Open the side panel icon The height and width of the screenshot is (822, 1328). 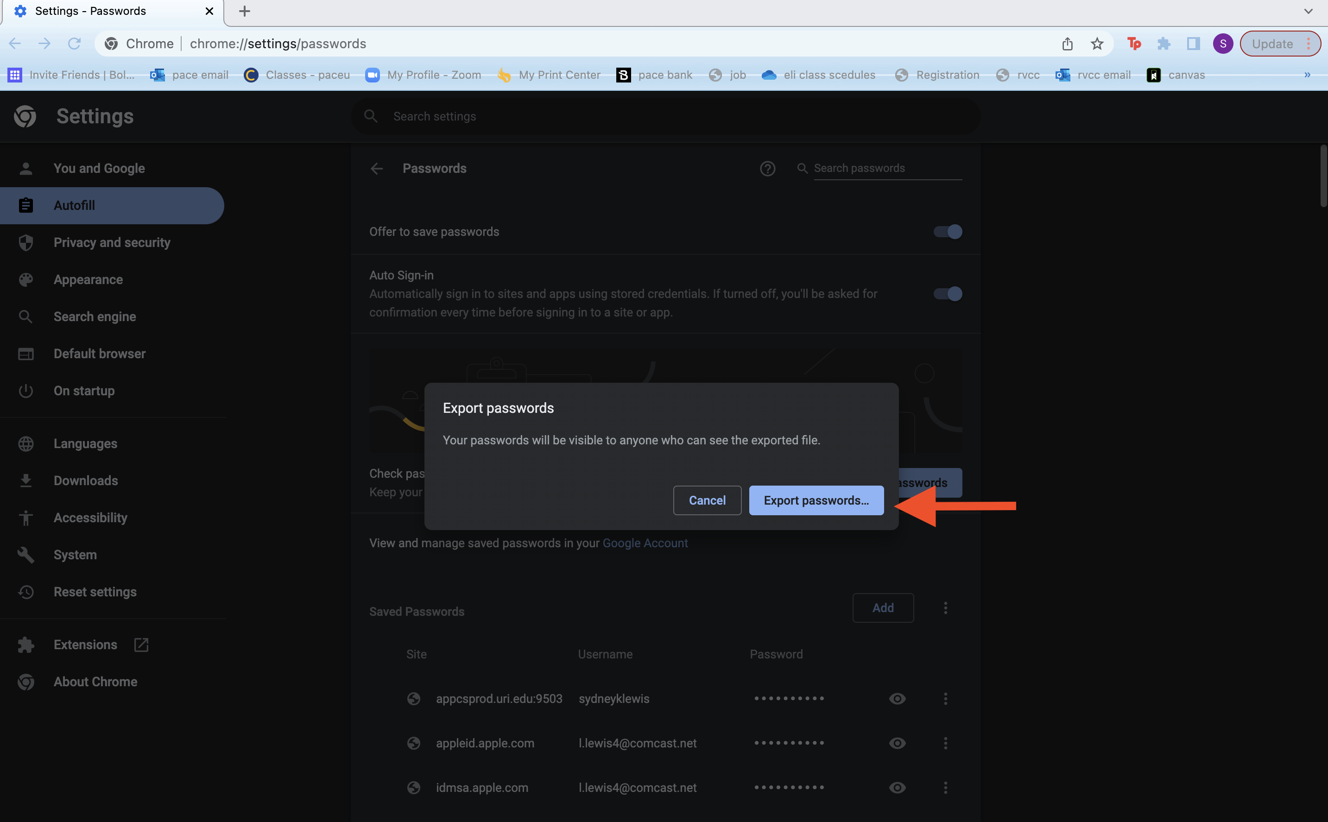1193,44
